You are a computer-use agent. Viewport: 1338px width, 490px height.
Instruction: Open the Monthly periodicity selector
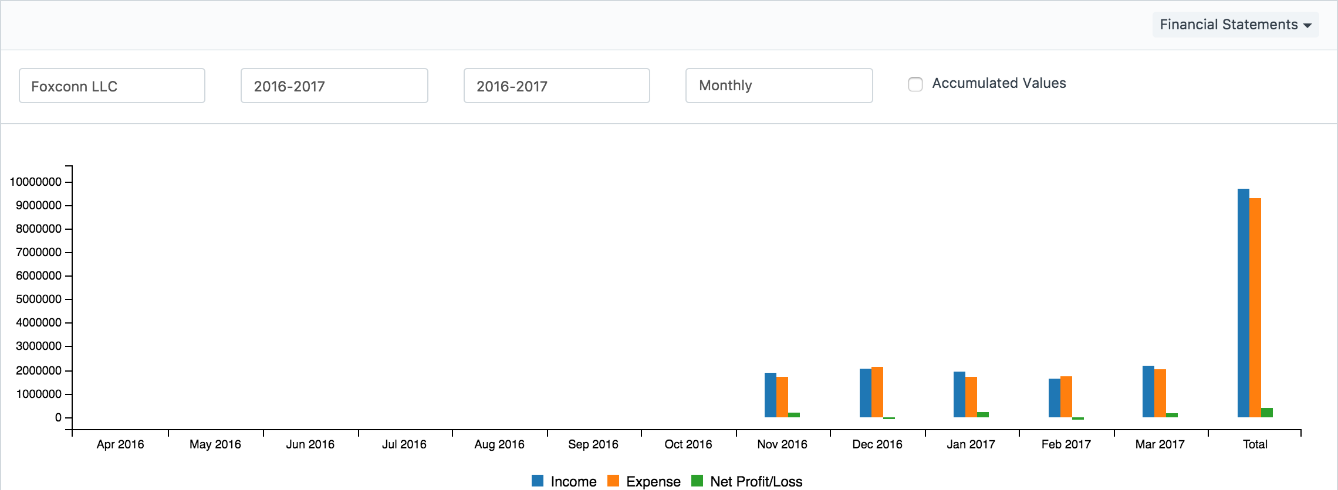pyautogui.click(x=779, y=86)
